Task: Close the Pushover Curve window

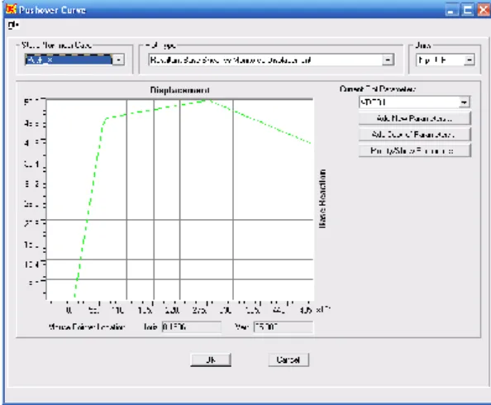Action: [x=484, y=10]
